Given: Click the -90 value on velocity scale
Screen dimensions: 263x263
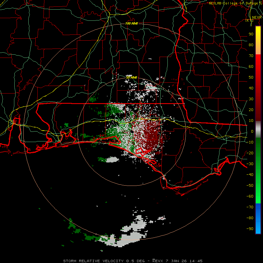Looking at the screenshot, I should click(250, 229).
